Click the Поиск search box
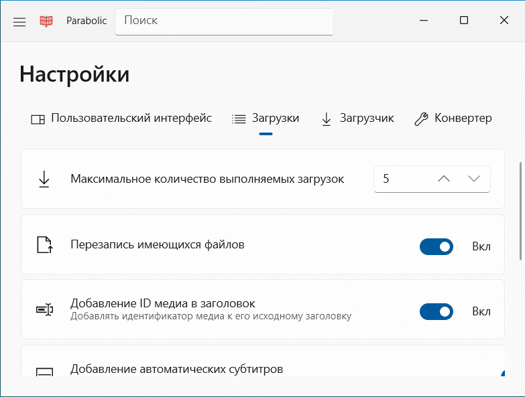The image size is (525, 397). 224,21
